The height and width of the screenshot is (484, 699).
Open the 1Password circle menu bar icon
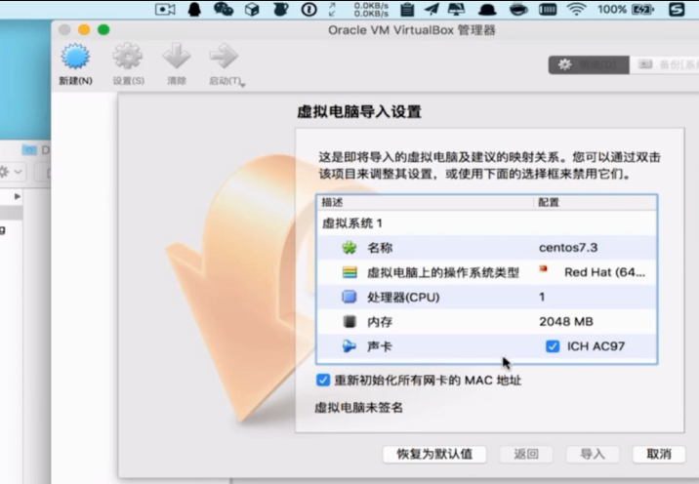308,10
